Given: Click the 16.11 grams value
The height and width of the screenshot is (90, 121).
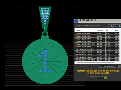Looking at the screenshot, I should tap(99, 47).
